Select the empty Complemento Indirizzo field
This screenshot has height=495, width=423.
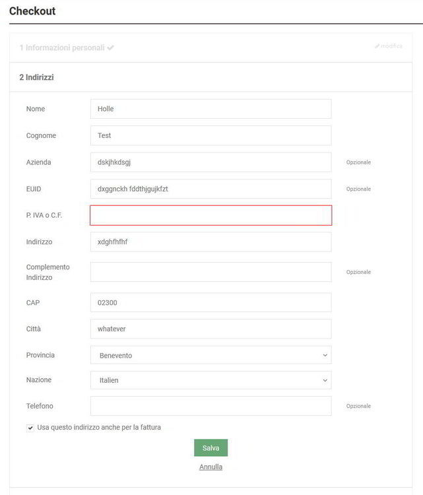pyautogui.click(x=211, y=272)
